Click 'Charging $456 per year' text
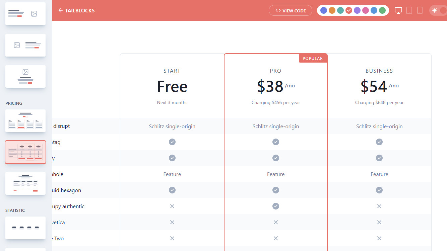This screenshot has height=251, width=447. click(276, 102)
